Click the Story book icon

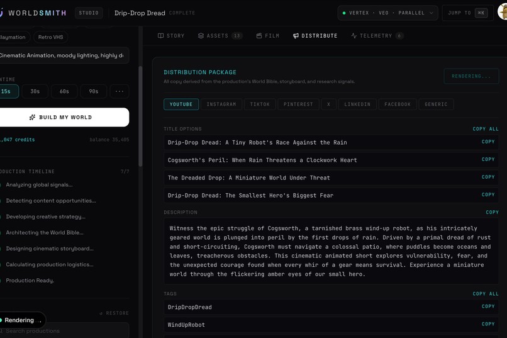tap(160, 36)
